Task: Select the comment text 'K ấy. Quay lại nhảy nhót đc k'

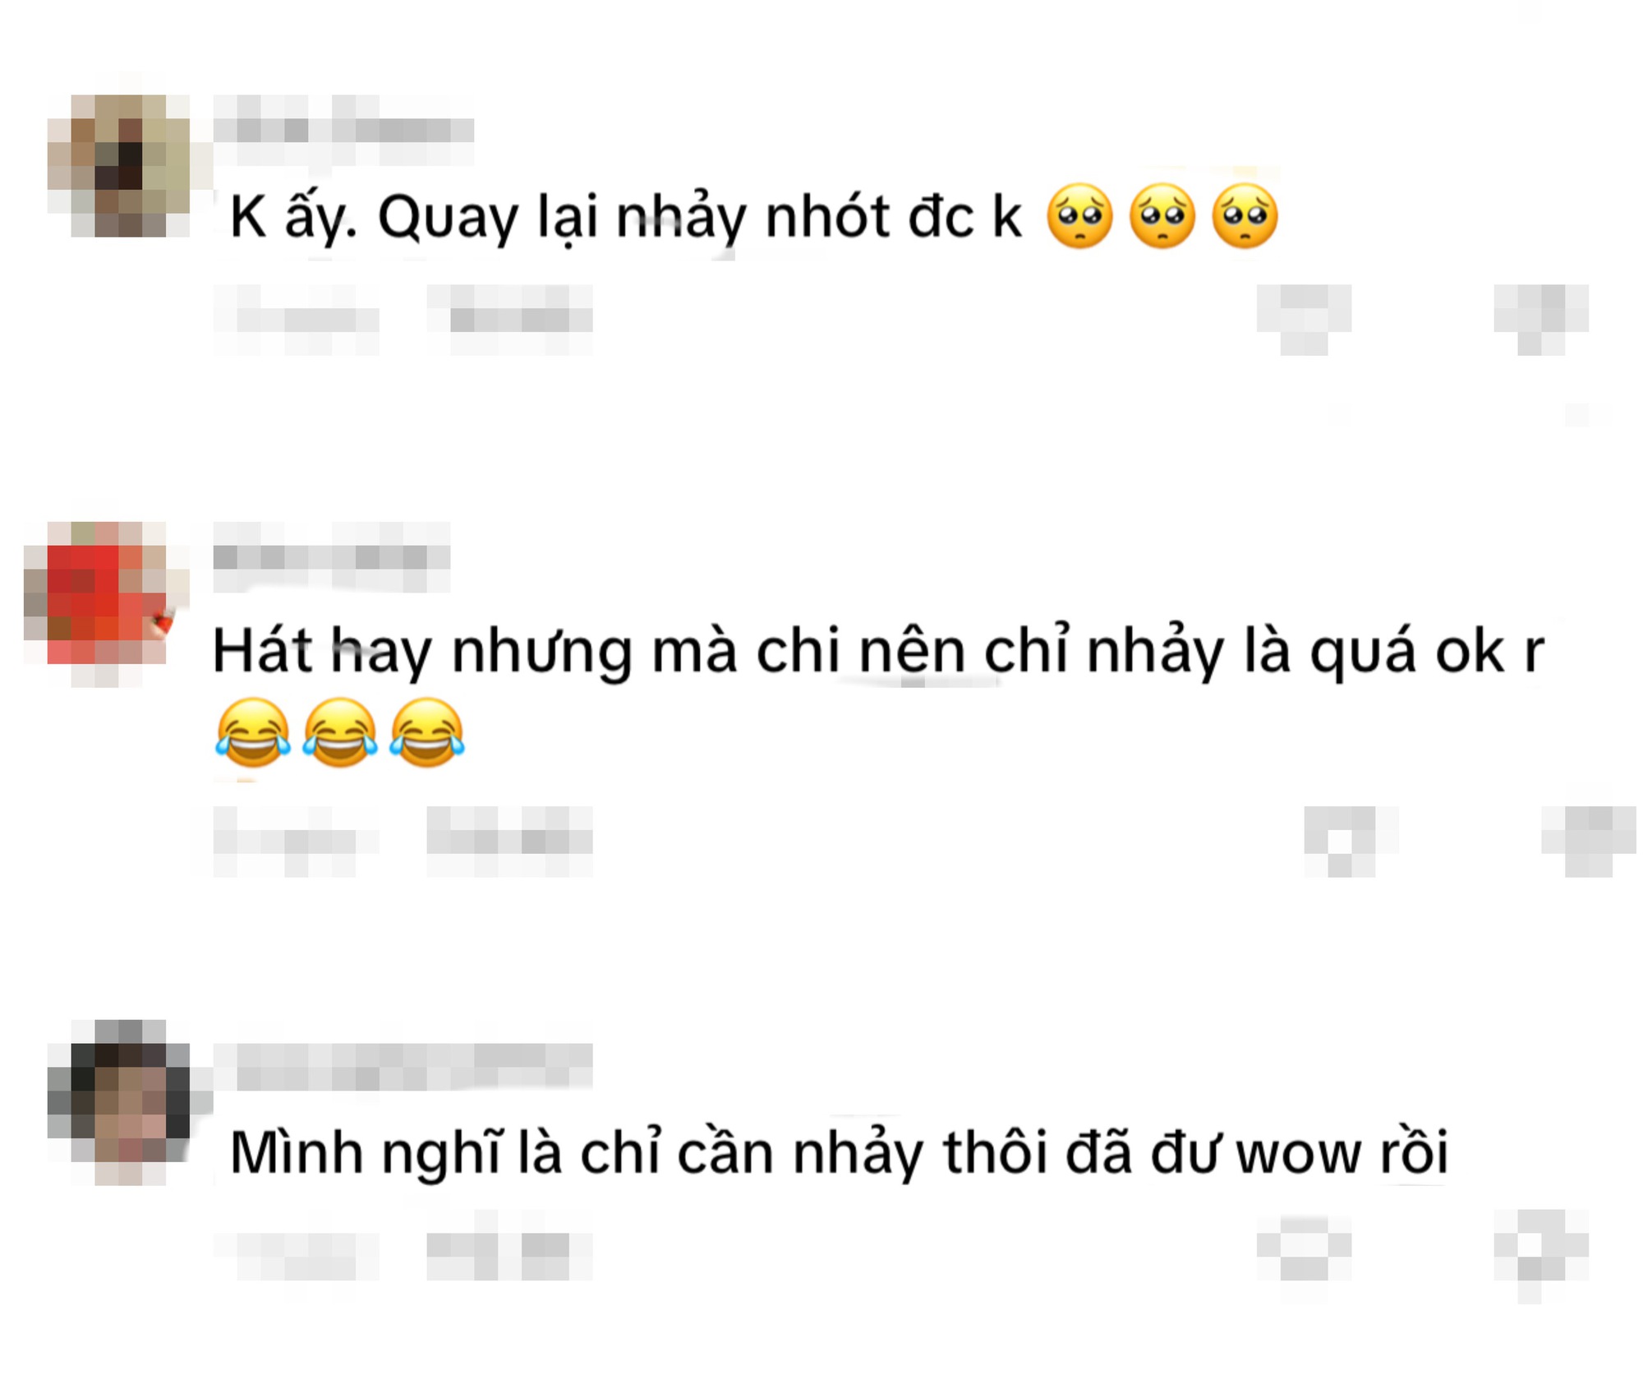Action: tap(626, 218)
